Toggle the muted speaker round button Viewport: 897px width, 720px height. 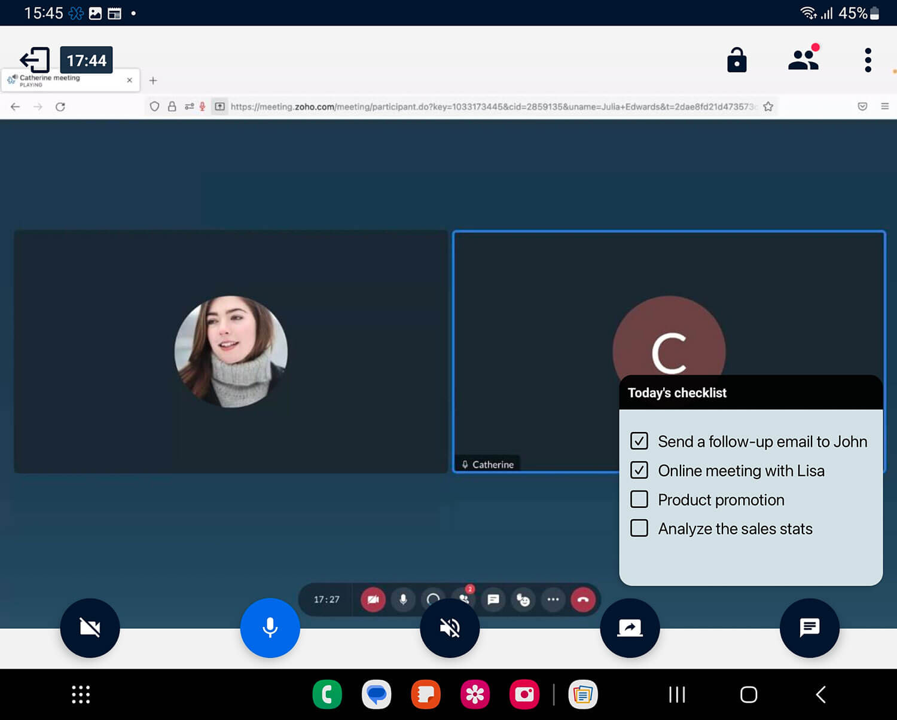pyautogui.click(x=450, y=627)
